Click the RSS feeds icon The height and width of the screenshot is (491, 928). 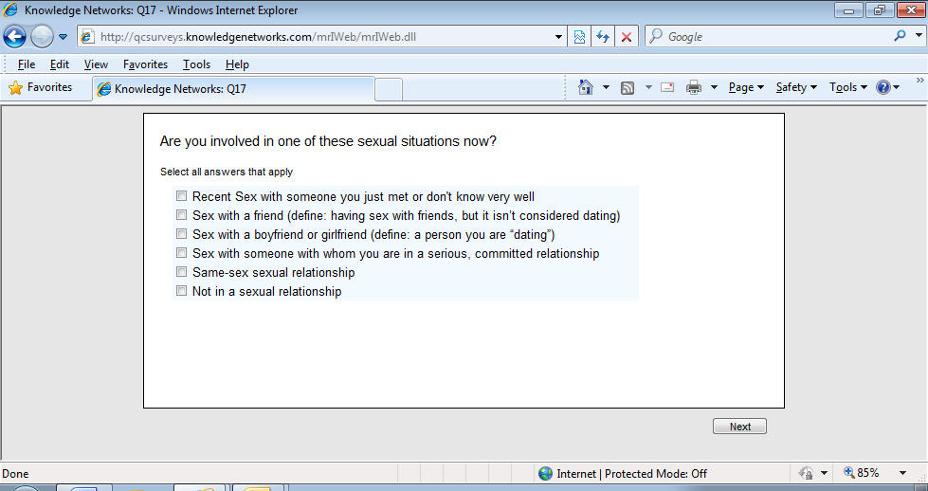coord(628,88)
